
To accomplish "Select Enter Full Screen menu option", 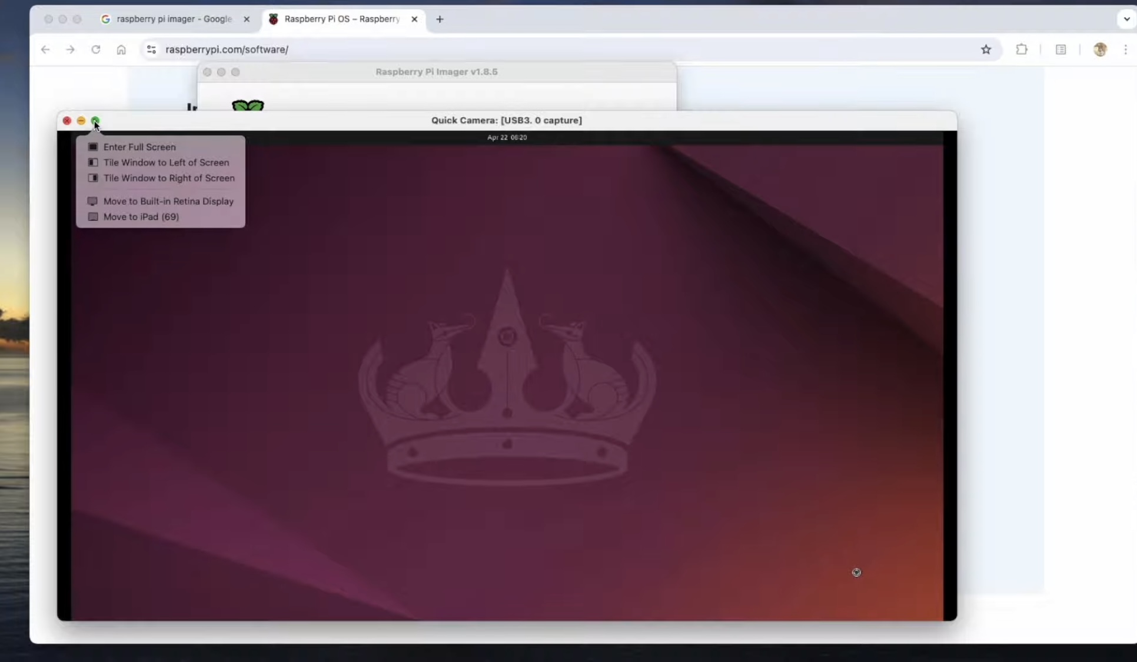I will click(139, 147).
